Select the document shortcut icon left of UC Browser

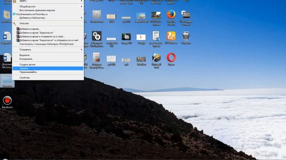(x=156, y=36)
